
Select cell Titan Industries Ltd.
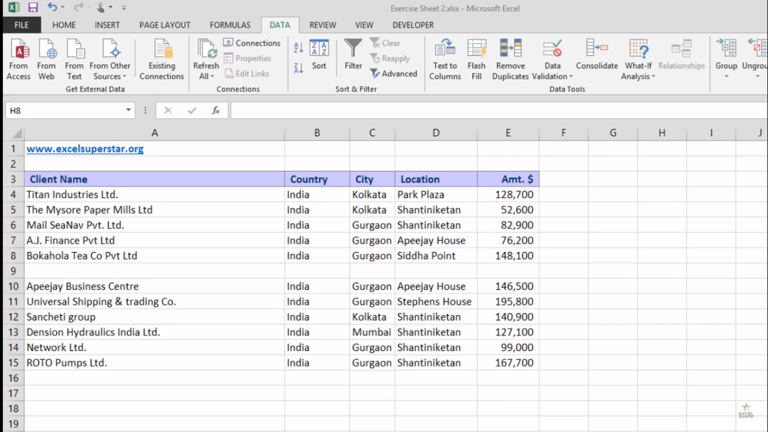click(x=155, y=195)
